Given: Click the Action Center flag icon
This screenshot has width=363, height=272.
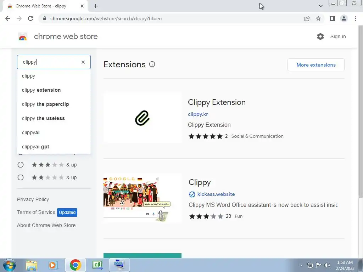Looking at the screenshot, I should (319, 265).
